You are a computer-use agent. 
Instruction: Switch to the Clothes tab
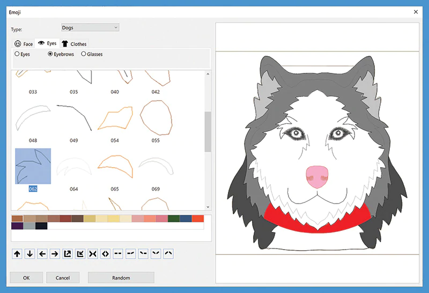click(74, 44)
